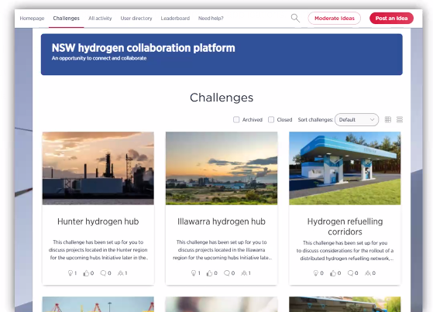
Task: Click thumbs-up icon on Illawarra hydrogen hub
Action: click(210, 273)
